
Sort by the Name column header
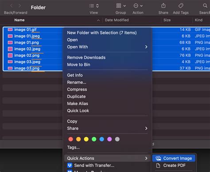19,20
